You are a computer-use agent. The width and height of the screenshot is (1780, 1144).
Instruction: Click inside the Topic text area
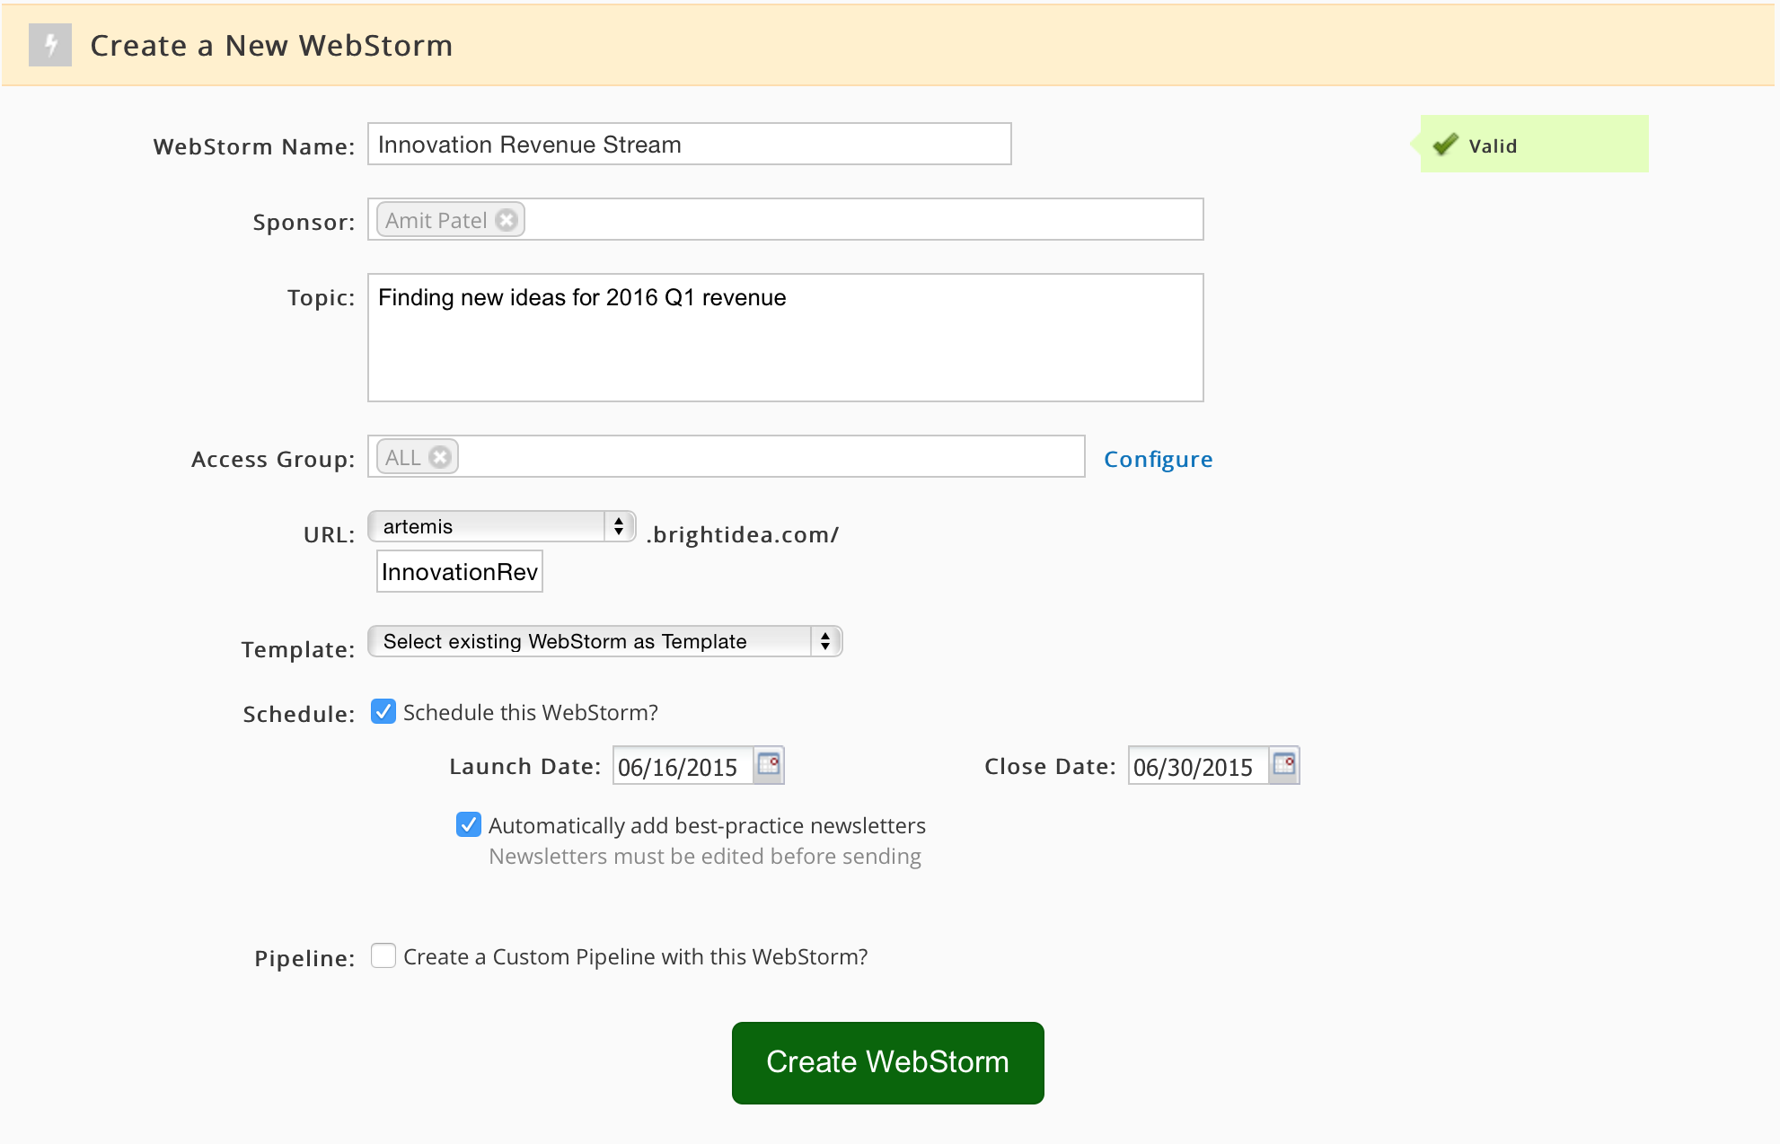click(786, 338)
